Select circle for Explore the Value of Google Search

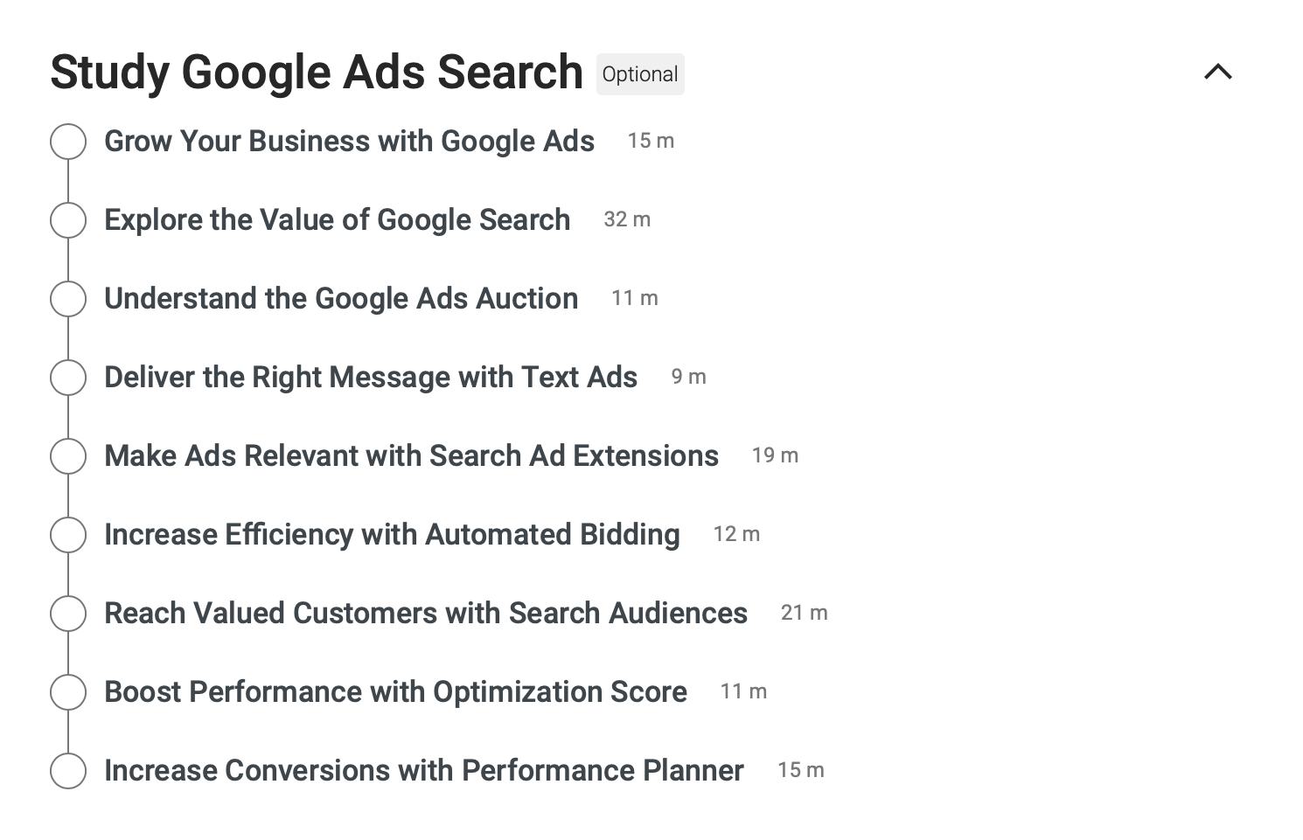pos(68,220)
